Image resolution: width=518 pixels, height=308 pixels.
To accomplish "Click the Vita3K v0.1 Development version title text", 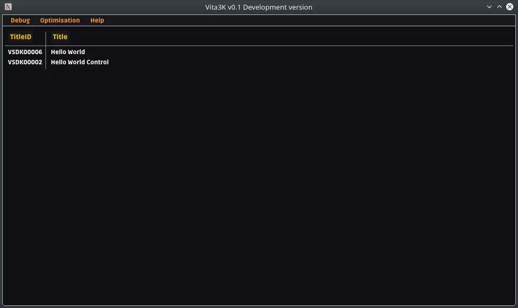I will (x=259, y=7).
